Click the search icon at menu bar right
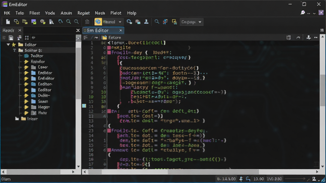 (303, 13)
